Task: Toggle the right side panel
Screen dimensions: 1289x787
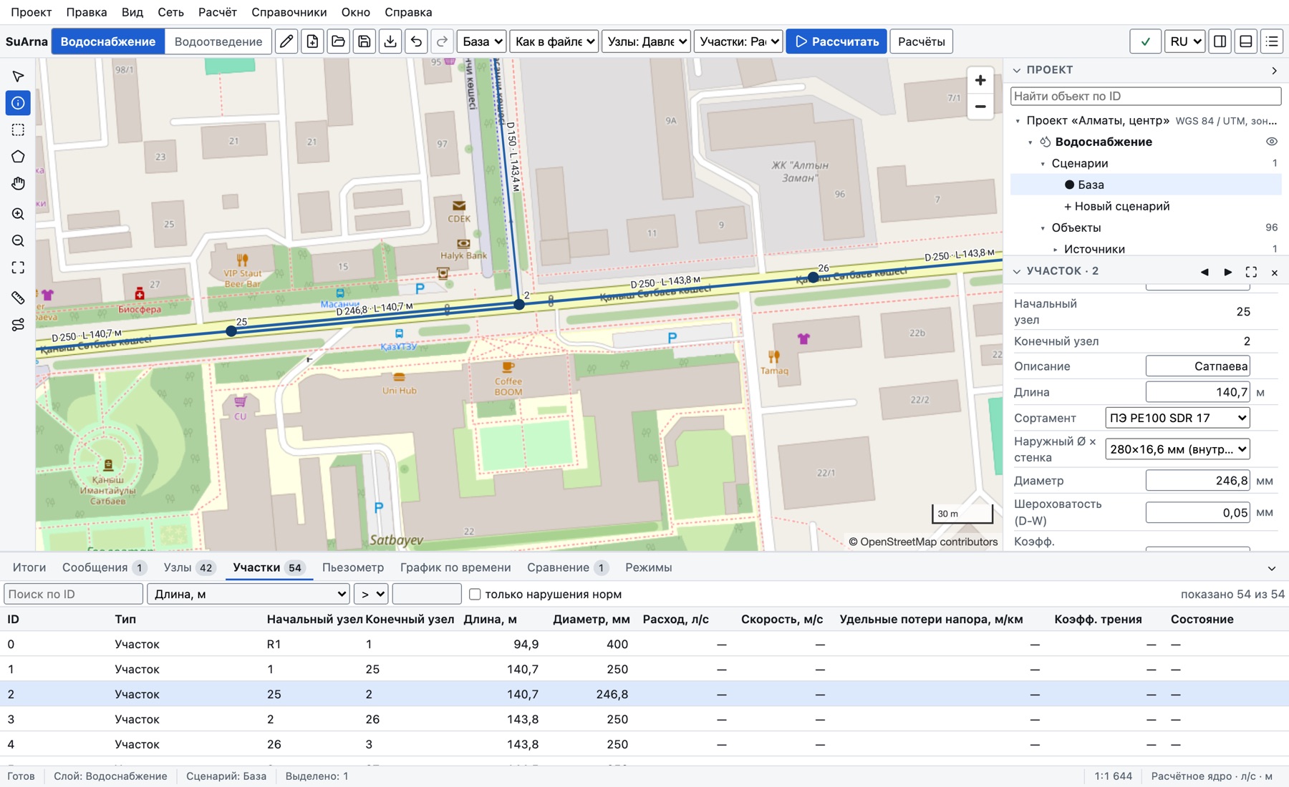Action: coord(1220,41)
